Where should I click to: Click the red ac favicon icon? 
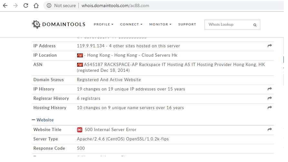click(80, 130)
